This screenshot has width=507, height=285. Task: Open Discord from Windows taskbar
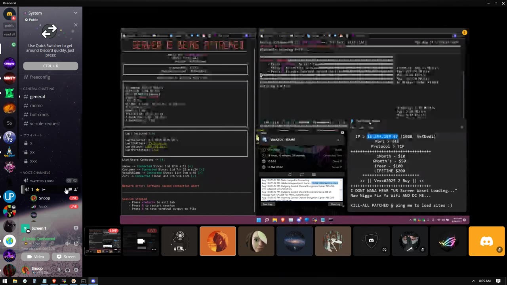[93, 281]
